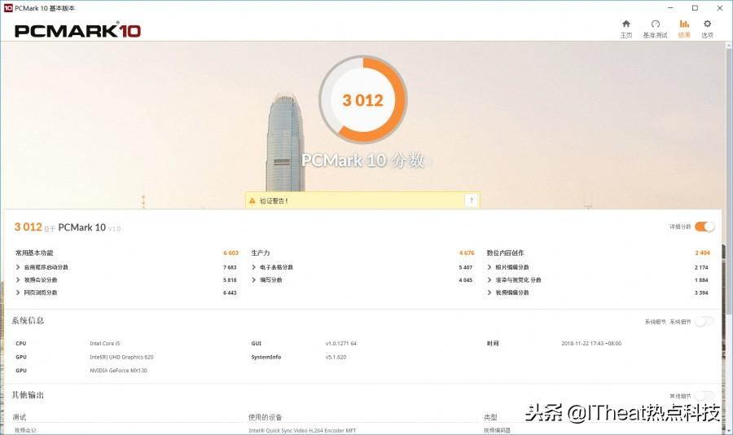Click the PCMark 10 logo
733x435 pixels.
(x=77, y=31)
